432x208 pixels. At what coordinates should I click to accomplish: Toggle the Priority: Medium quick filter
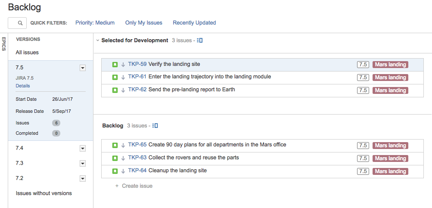(x=95, y=23)
